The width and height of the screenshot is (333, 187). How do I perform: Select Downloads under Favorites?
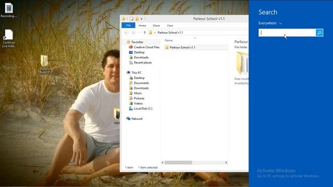(x=141, y=58)
